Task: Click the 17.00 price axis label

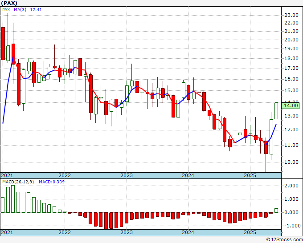Action: 291,68
